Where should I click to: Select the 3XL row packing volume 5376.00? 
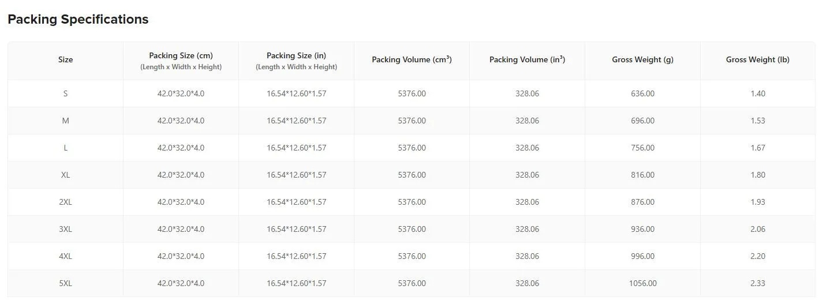(x=412, y=229)
